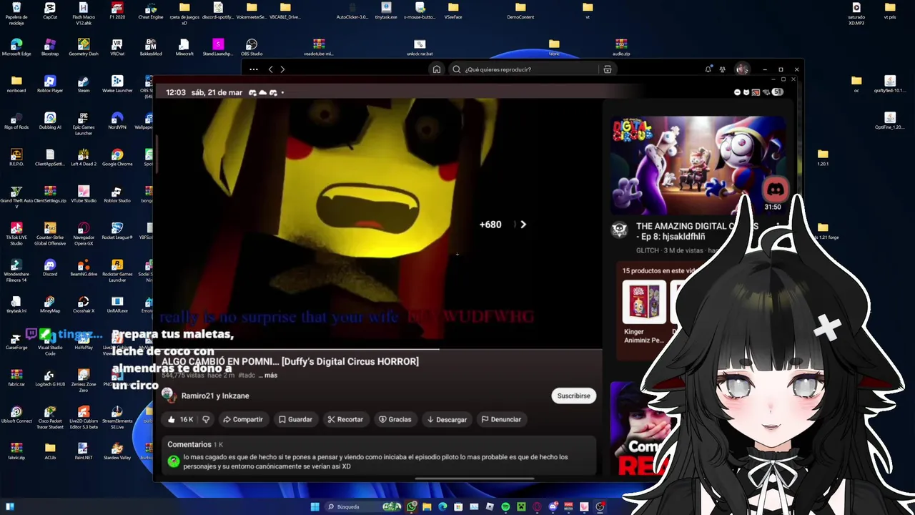This screenshot has width=915, height=515.
Task: Launch Epic Games Launcher desktop icon
Action: click(84, 123)
